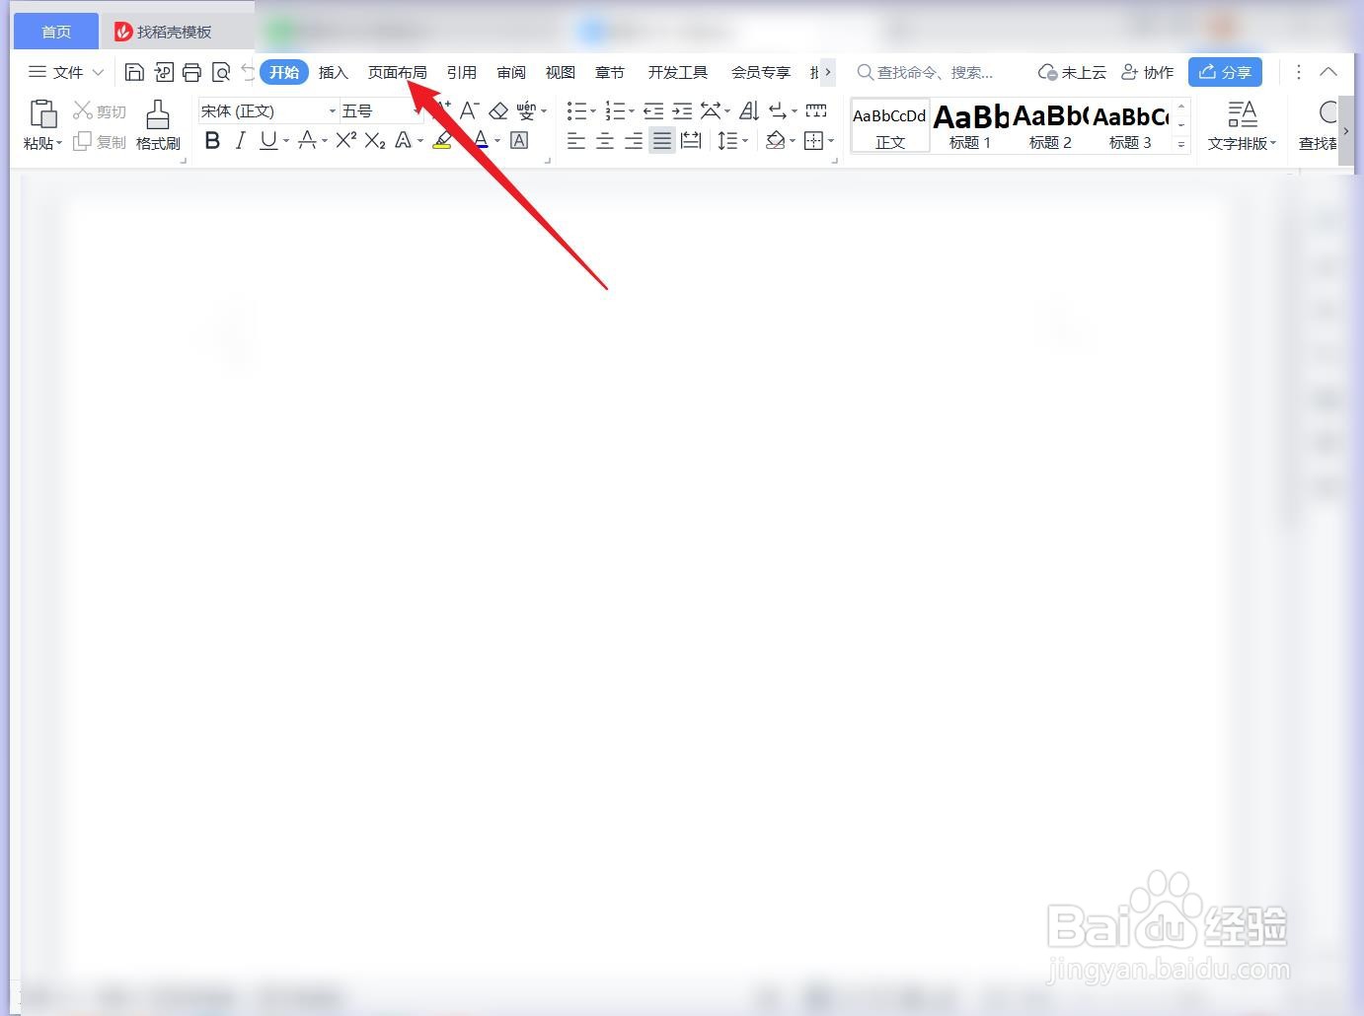Screen dimensions: 1364x1016
Task: Click the Print icon
Action: 191,72
